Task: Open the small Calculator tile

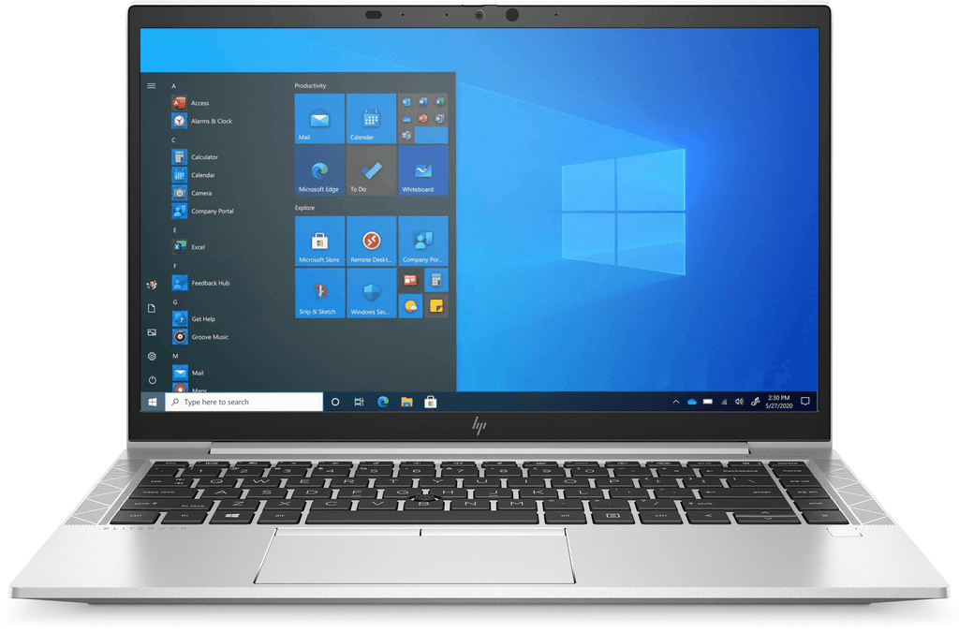Action: click(436, 280)
